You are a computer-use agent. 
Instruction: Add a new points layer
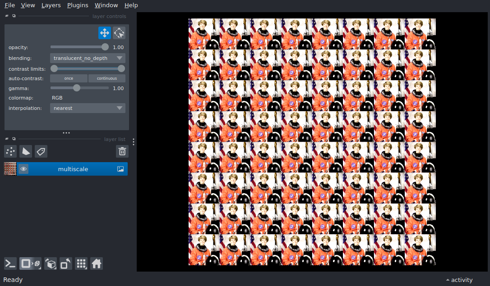point(10,152)
